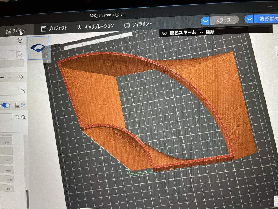This screenshot has height=209, width=278.
Task: Click the スライス button
Action: (x=224, y=20)
